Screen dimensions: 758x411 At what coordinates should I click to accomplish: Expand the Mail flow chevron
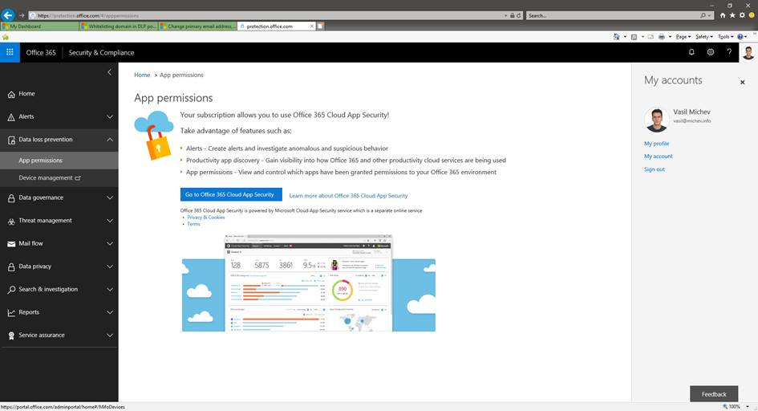(x=110, y=244)
